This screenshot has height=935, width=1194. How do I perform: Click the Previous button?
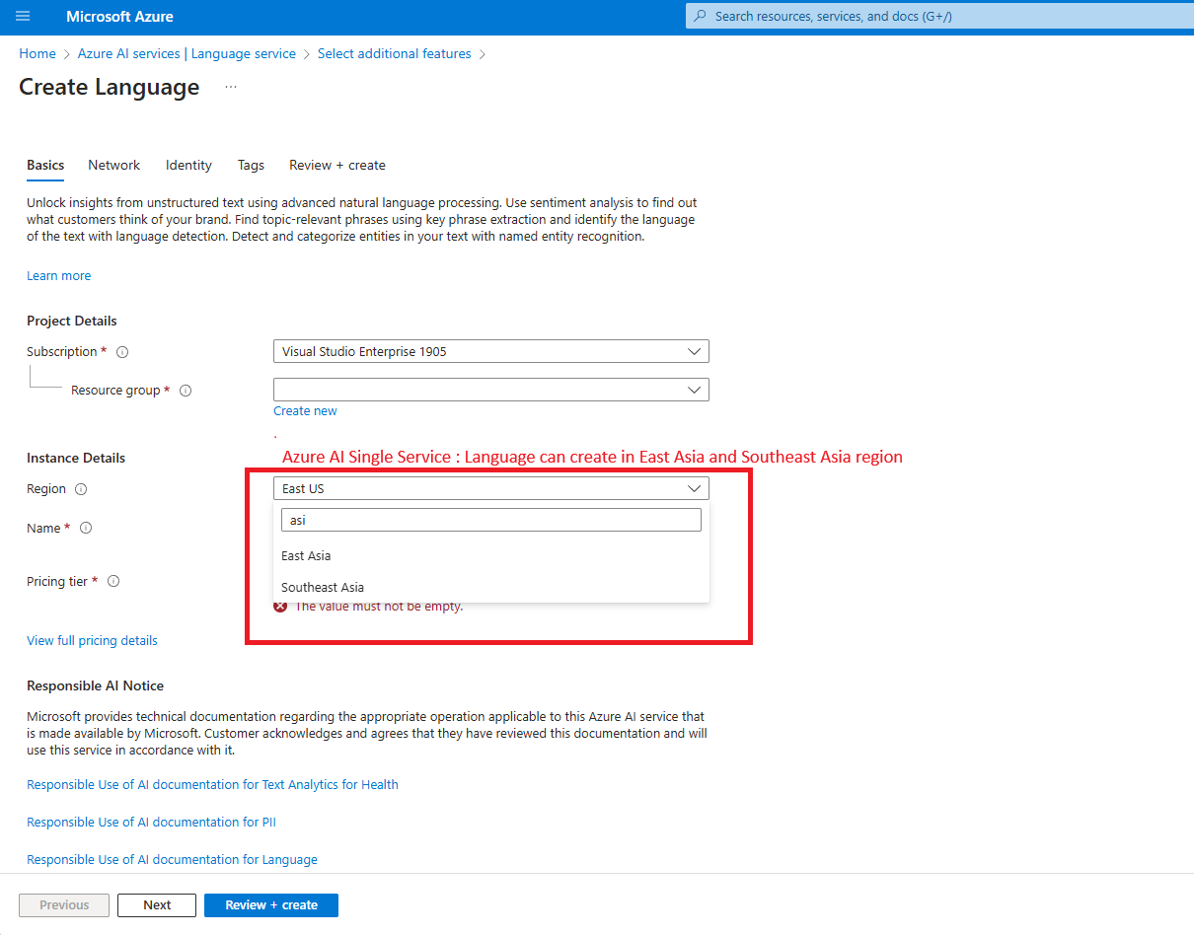[64, 905]
